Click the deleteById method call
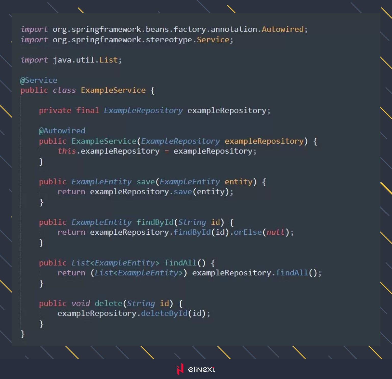The height and width of the screenshot is (379, 392). click(x=164, y=313)
